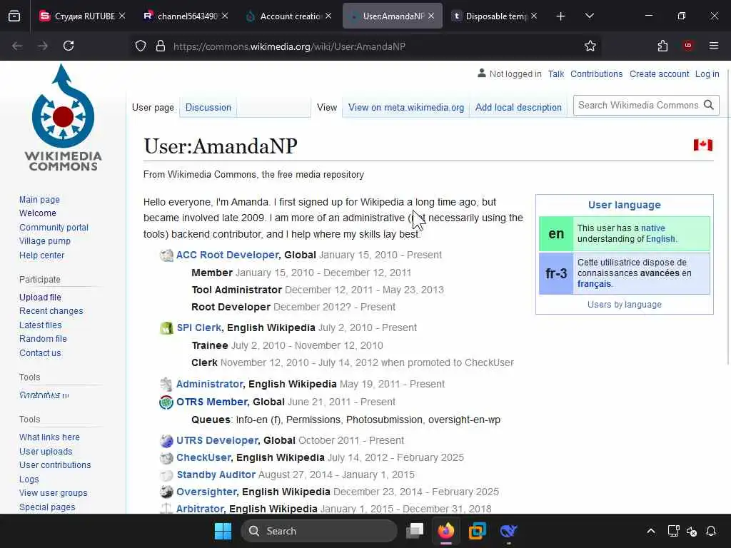
Task: Click the taskbar Search box
Action: point(319,531)
